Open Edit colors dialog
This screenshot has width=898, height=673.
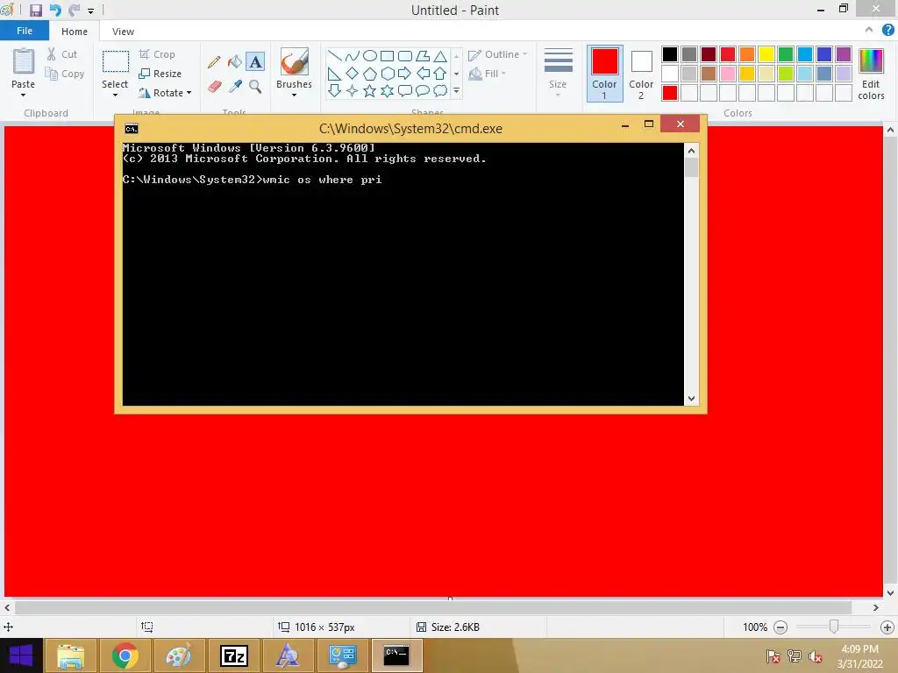871,74
